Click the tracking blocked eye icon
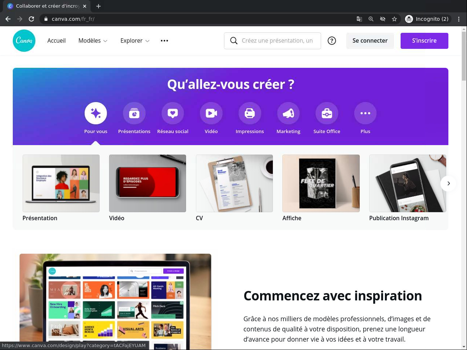 tap(383, 19)
